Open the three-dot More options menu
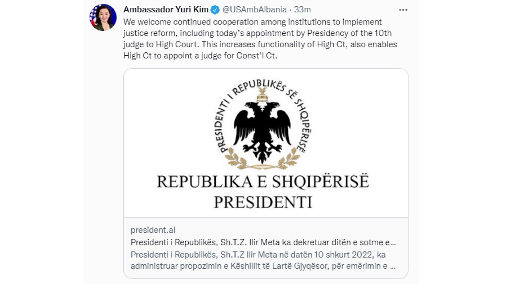 (403, 10)
